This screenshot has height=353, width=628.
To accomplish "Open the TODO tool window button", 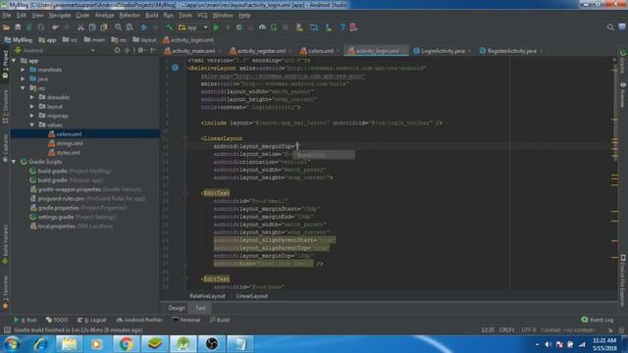I will [57, 320].
